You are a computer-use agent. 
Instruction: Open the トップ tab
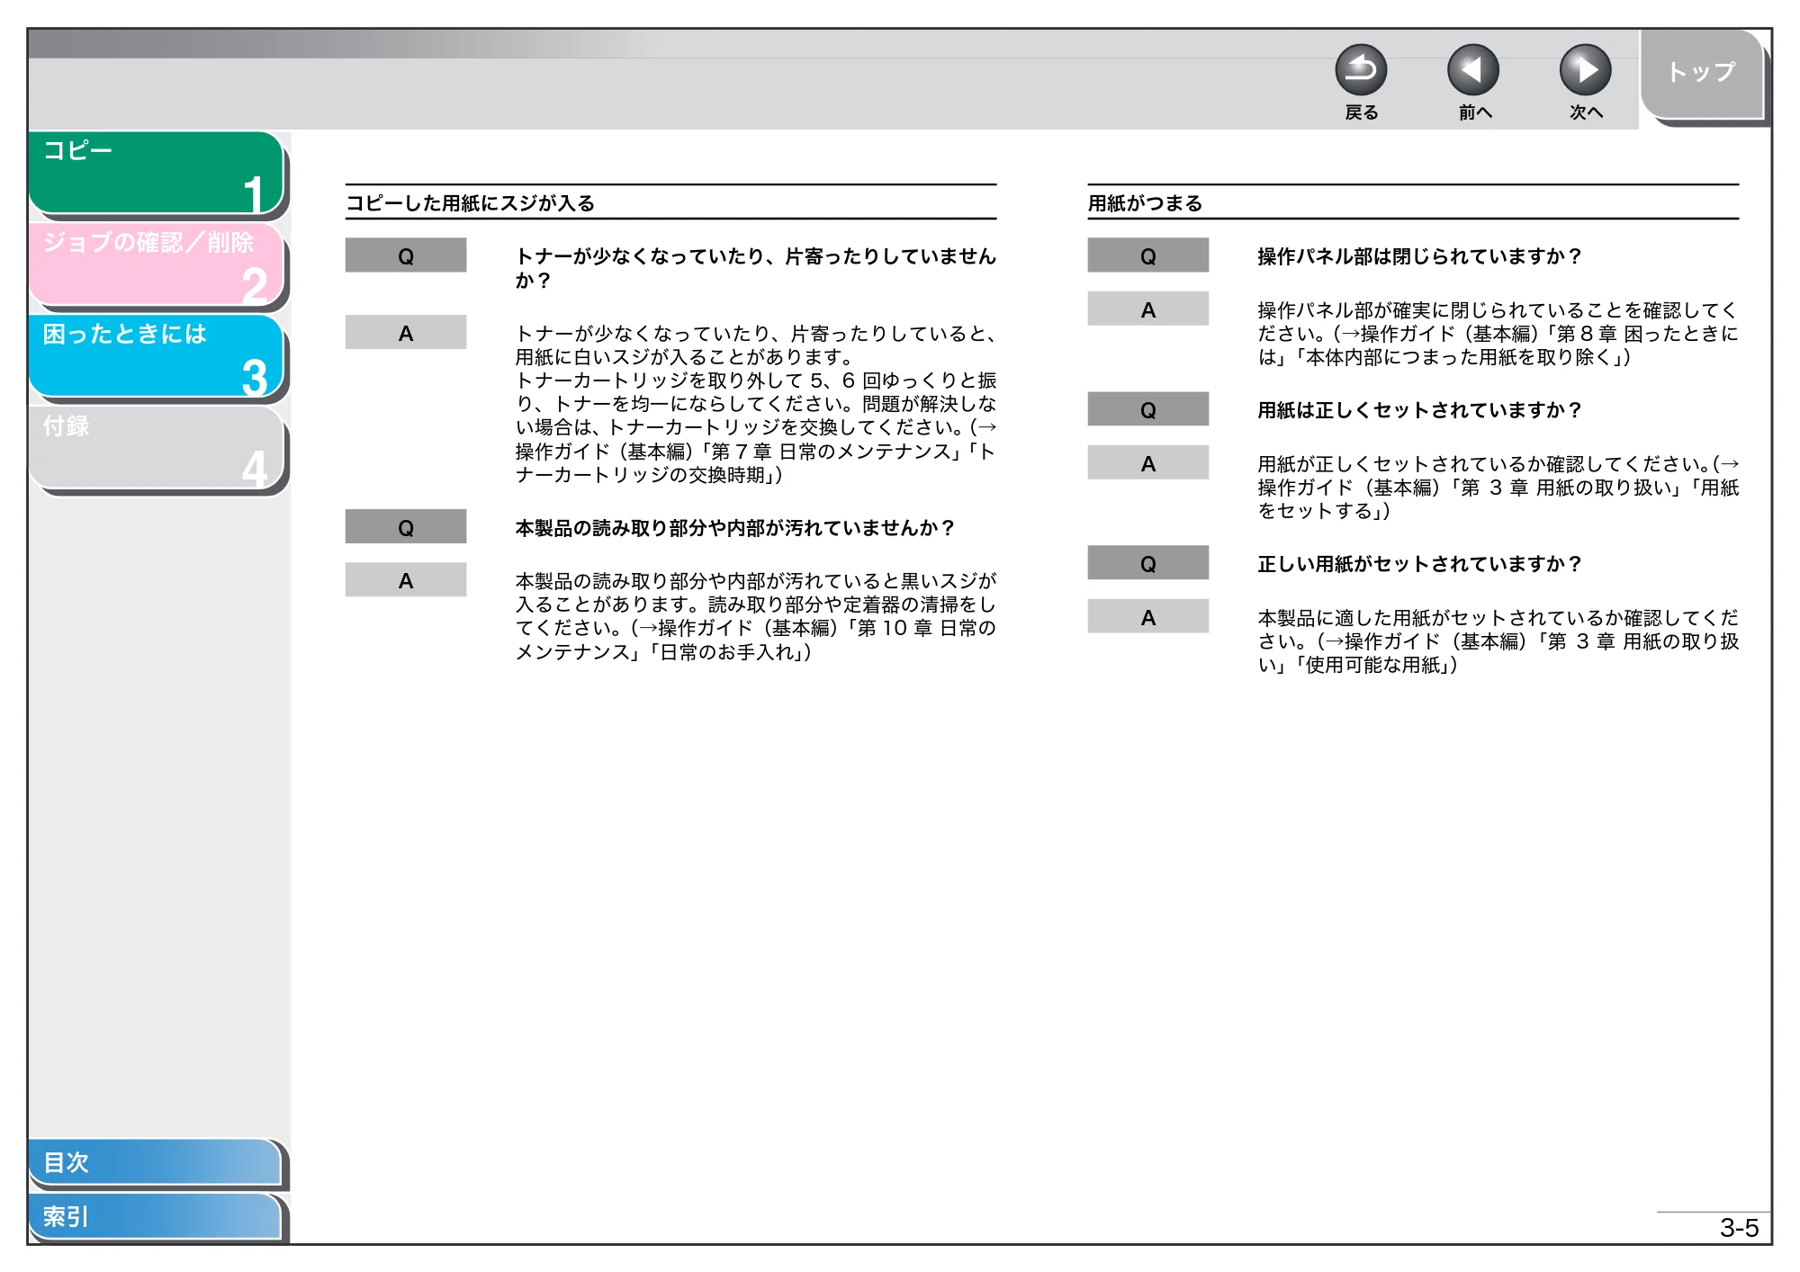pos(1701,74)
